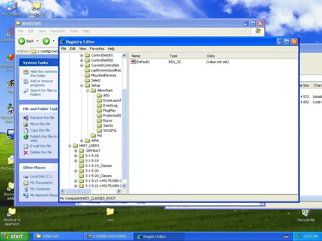
Task: Open the View menu in Registry Editor
Action: click(x=83, y=49)
